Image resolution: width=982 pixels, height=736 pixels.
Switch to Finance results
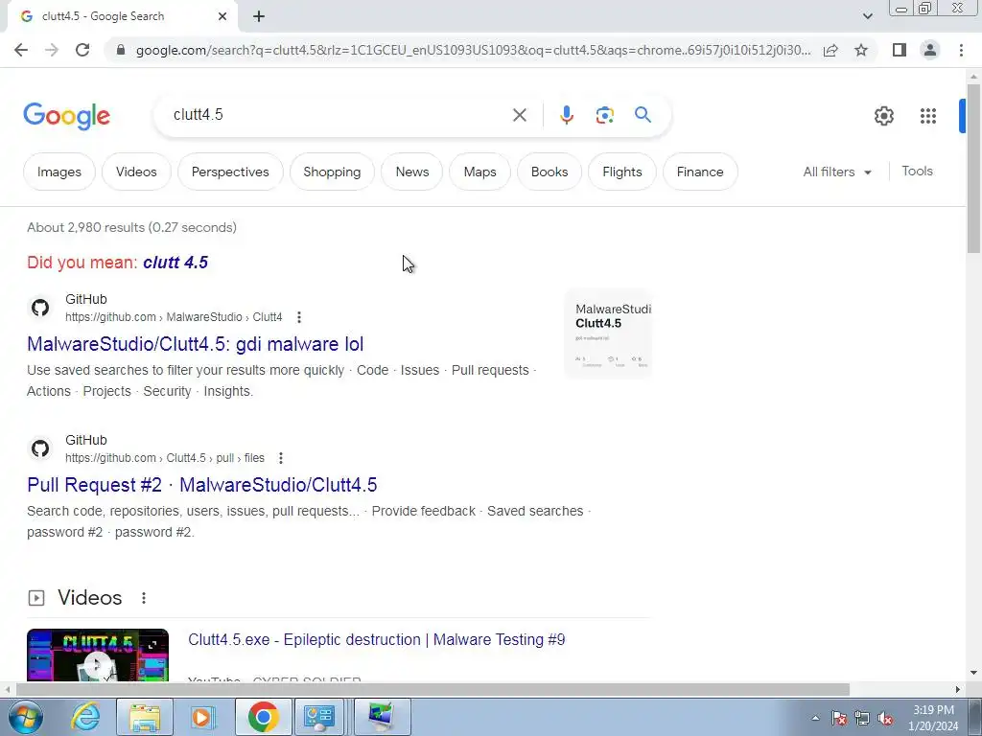(x=700, y=172)
